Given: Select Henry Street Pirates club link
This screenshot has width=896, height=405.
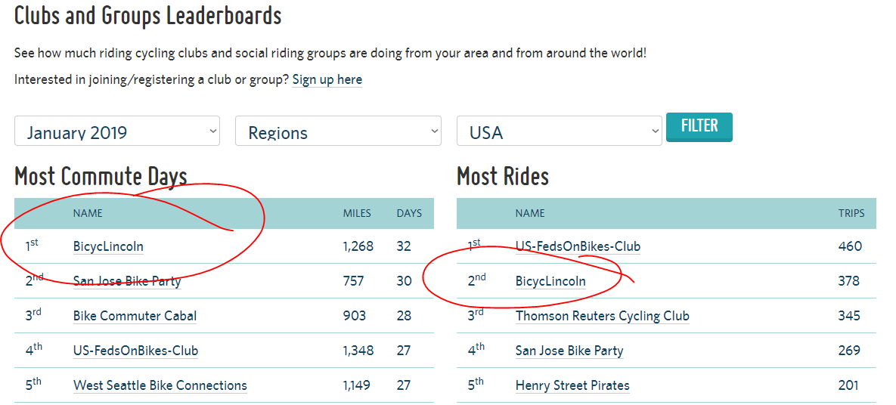Looking at the screenshot, I should pos(572,385).
